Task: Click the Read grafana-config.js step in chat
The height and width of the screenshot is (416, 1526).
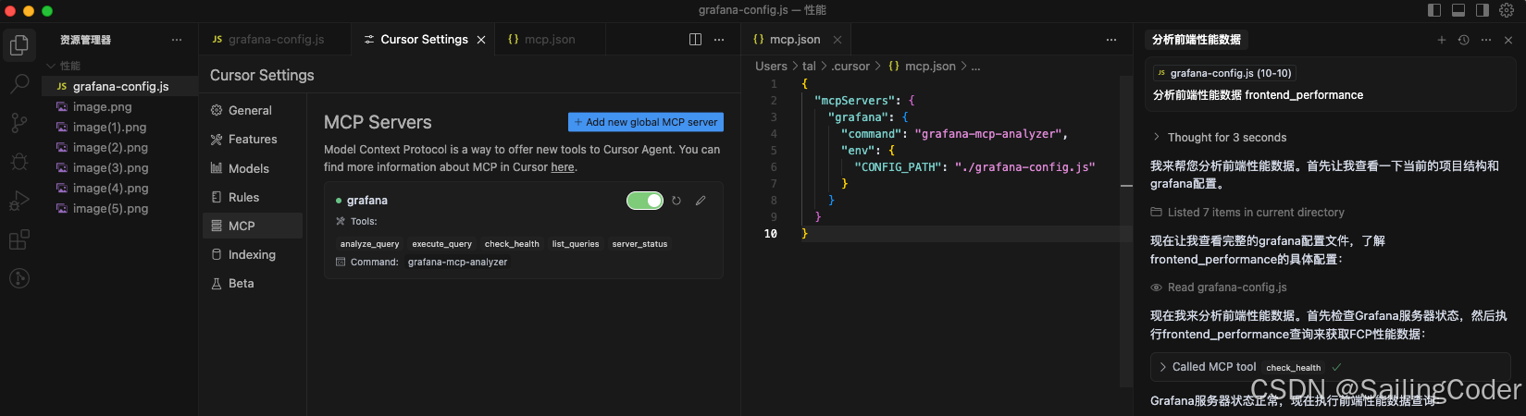Action: pyautogui.click(x=1219, y=288)
